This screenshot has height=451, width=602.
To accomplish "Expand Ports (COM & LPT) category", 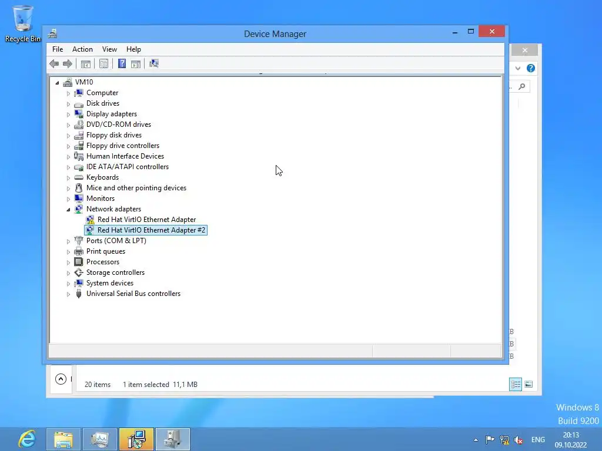I will tap(68, 241).
